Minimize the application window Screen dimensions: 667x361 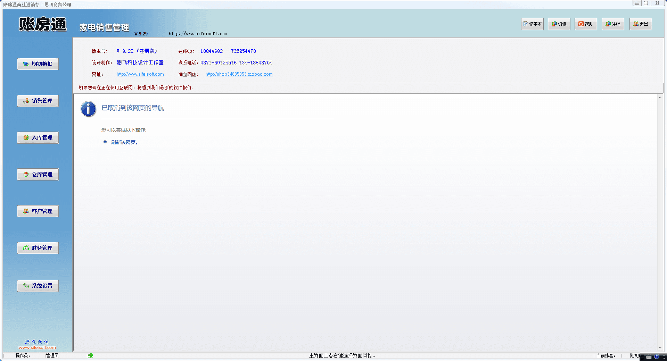(x=637, y=3)
